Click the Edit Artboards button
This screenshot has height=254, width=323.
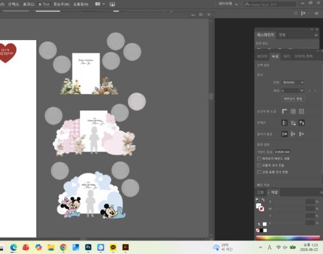293,99
